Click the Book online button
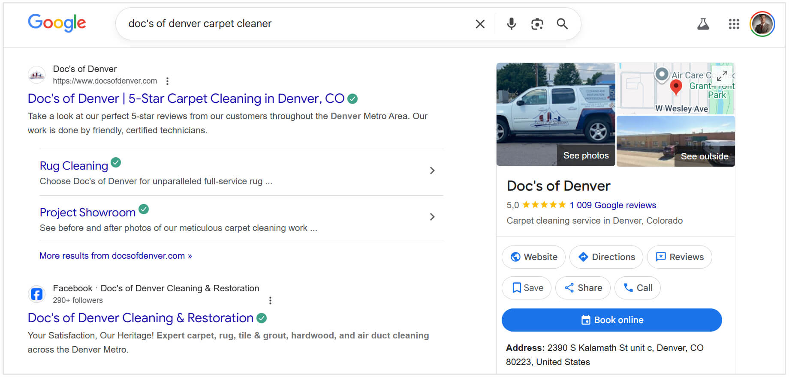 click(x=611, y=320)
